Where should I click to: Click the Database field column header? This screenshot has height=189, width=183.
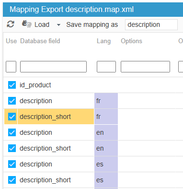point(40,41)
